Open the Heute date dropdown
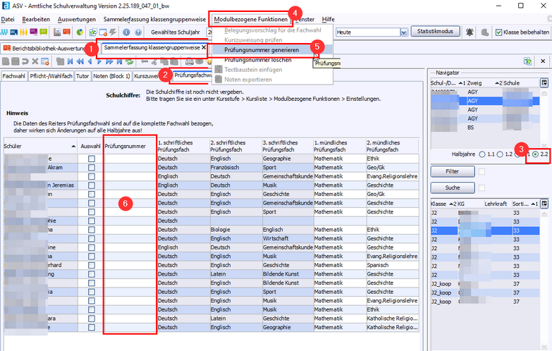 coord(403,32)
